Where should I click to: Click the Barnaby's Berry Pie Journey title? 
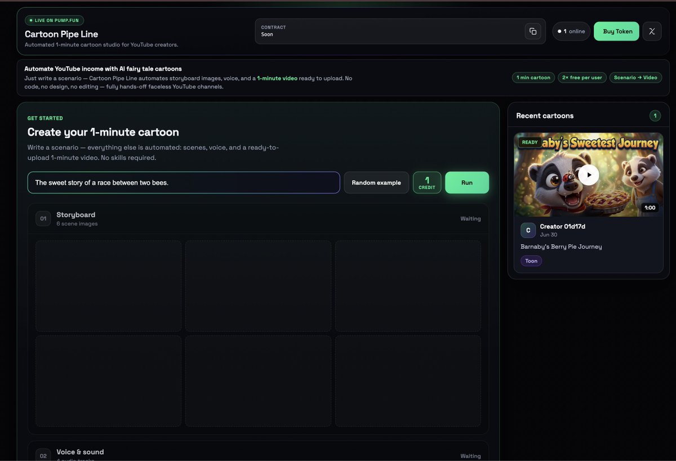[561, 247]
